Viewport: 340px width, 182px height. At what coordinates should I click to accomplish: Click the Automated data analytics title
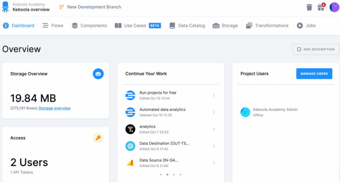point(162,109)
